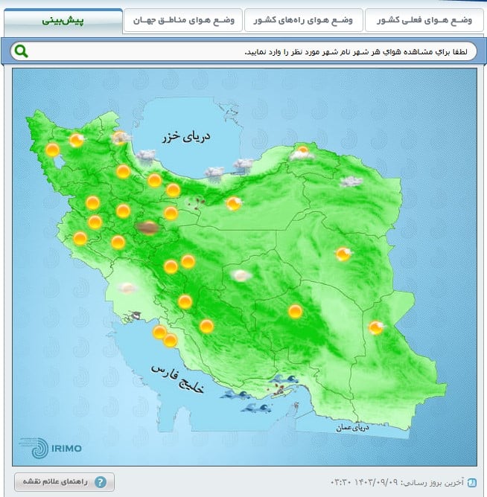The width and height of the screenshot is (487, 497).
Task: Select the partly cloudy icon in southeast Iran
Action: (376, 327)
